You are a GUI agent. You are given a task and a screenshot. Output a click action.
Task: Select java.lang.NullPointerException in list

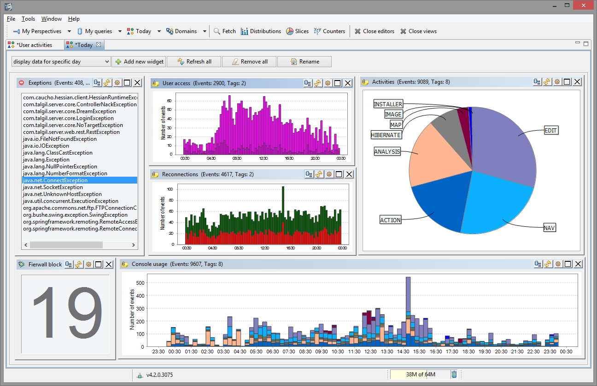click(x=80, y=167)
